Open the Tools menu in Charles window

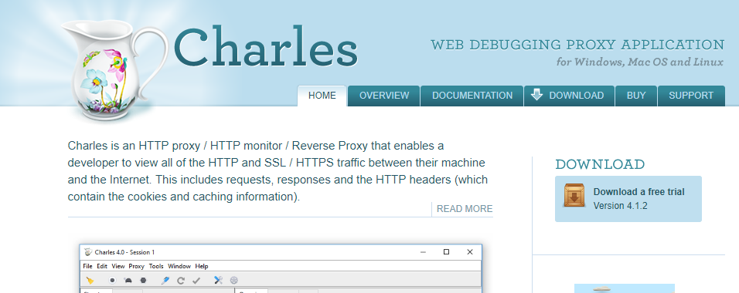pos(156,266)
